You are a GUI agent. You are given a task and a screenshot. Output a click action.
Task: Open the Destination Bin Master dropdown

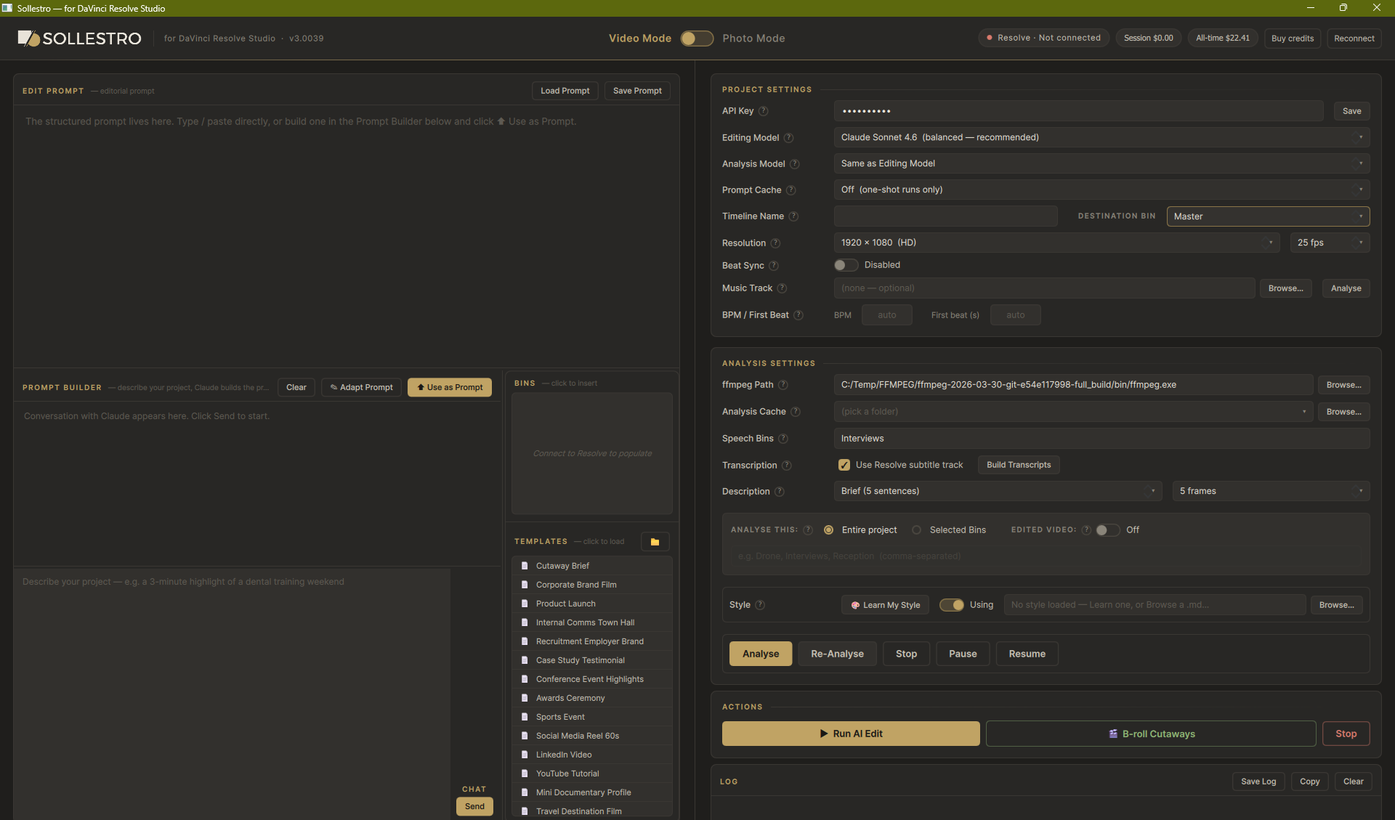pyautogui.click(x=1268, y=216)
